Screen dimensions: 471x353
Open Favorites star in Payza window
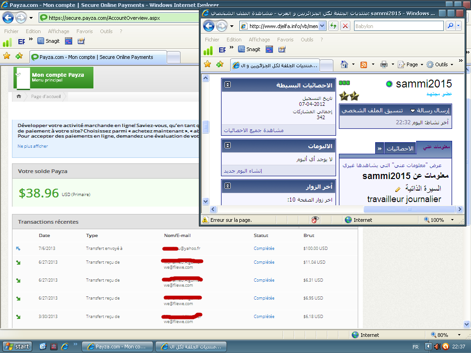(x=6, y=56)
